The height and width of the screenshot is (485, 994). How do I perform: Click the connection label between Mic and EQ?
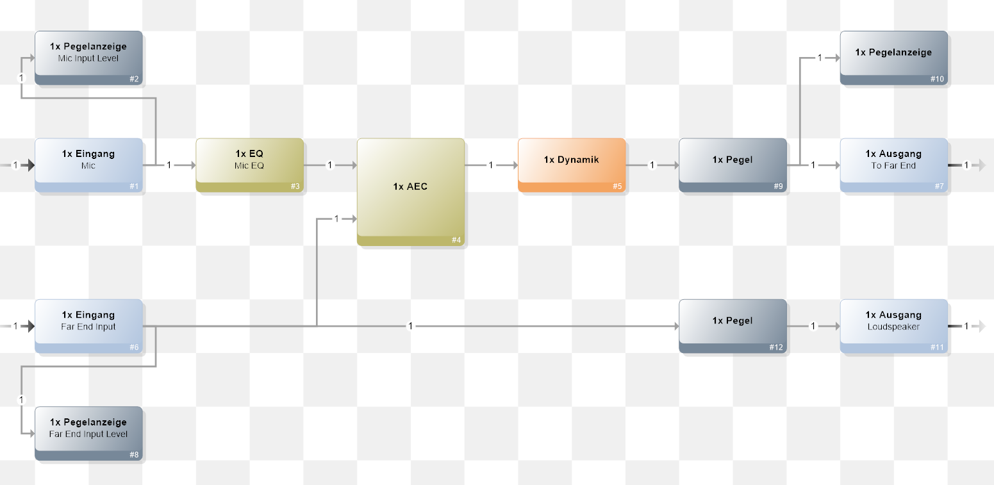pyautogui.click(x=169, y=165)
